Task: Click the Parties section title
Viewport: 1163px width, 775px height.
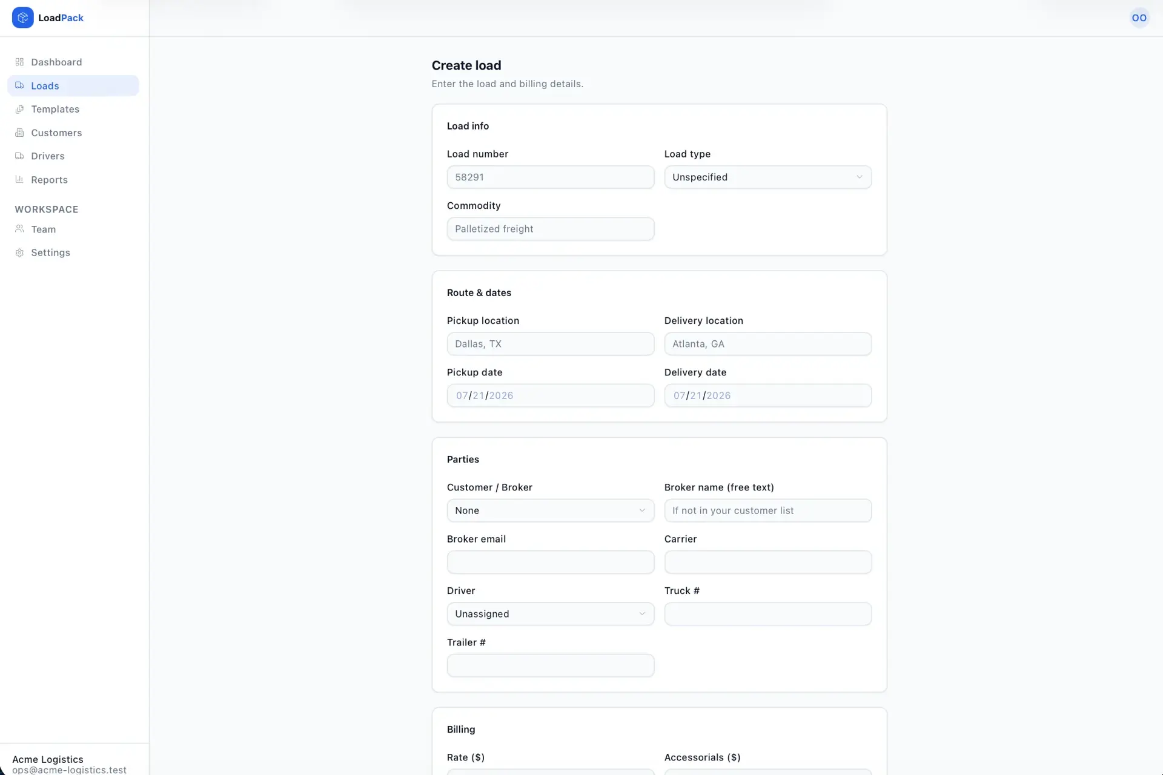Action: pos(463,459)
